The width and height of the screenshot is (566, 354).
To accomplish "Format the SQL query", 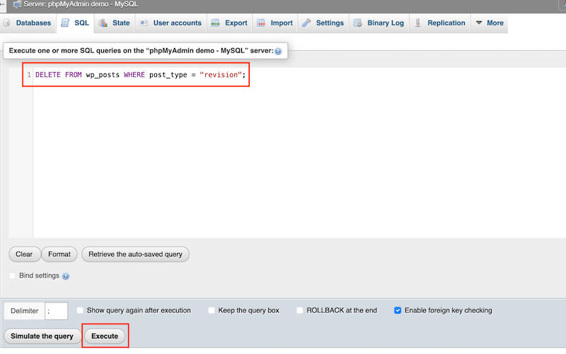I will click(59, 254).
